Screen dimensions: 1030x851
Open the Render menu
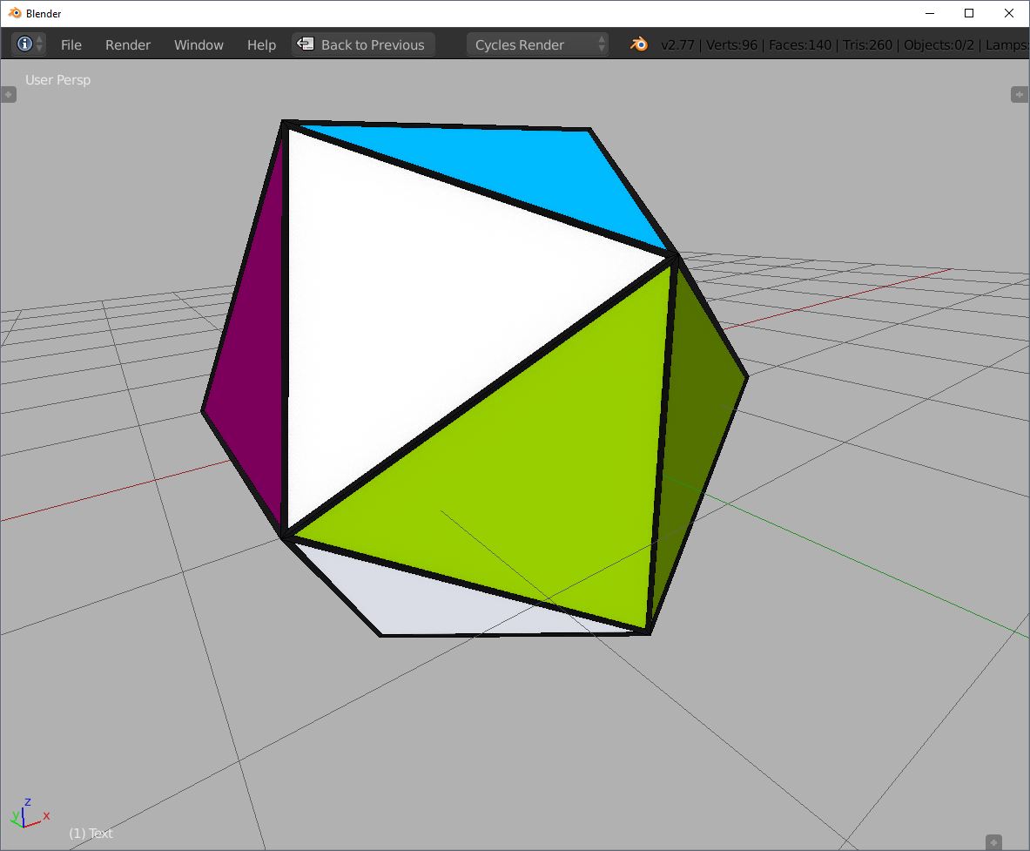click(127, 44)
